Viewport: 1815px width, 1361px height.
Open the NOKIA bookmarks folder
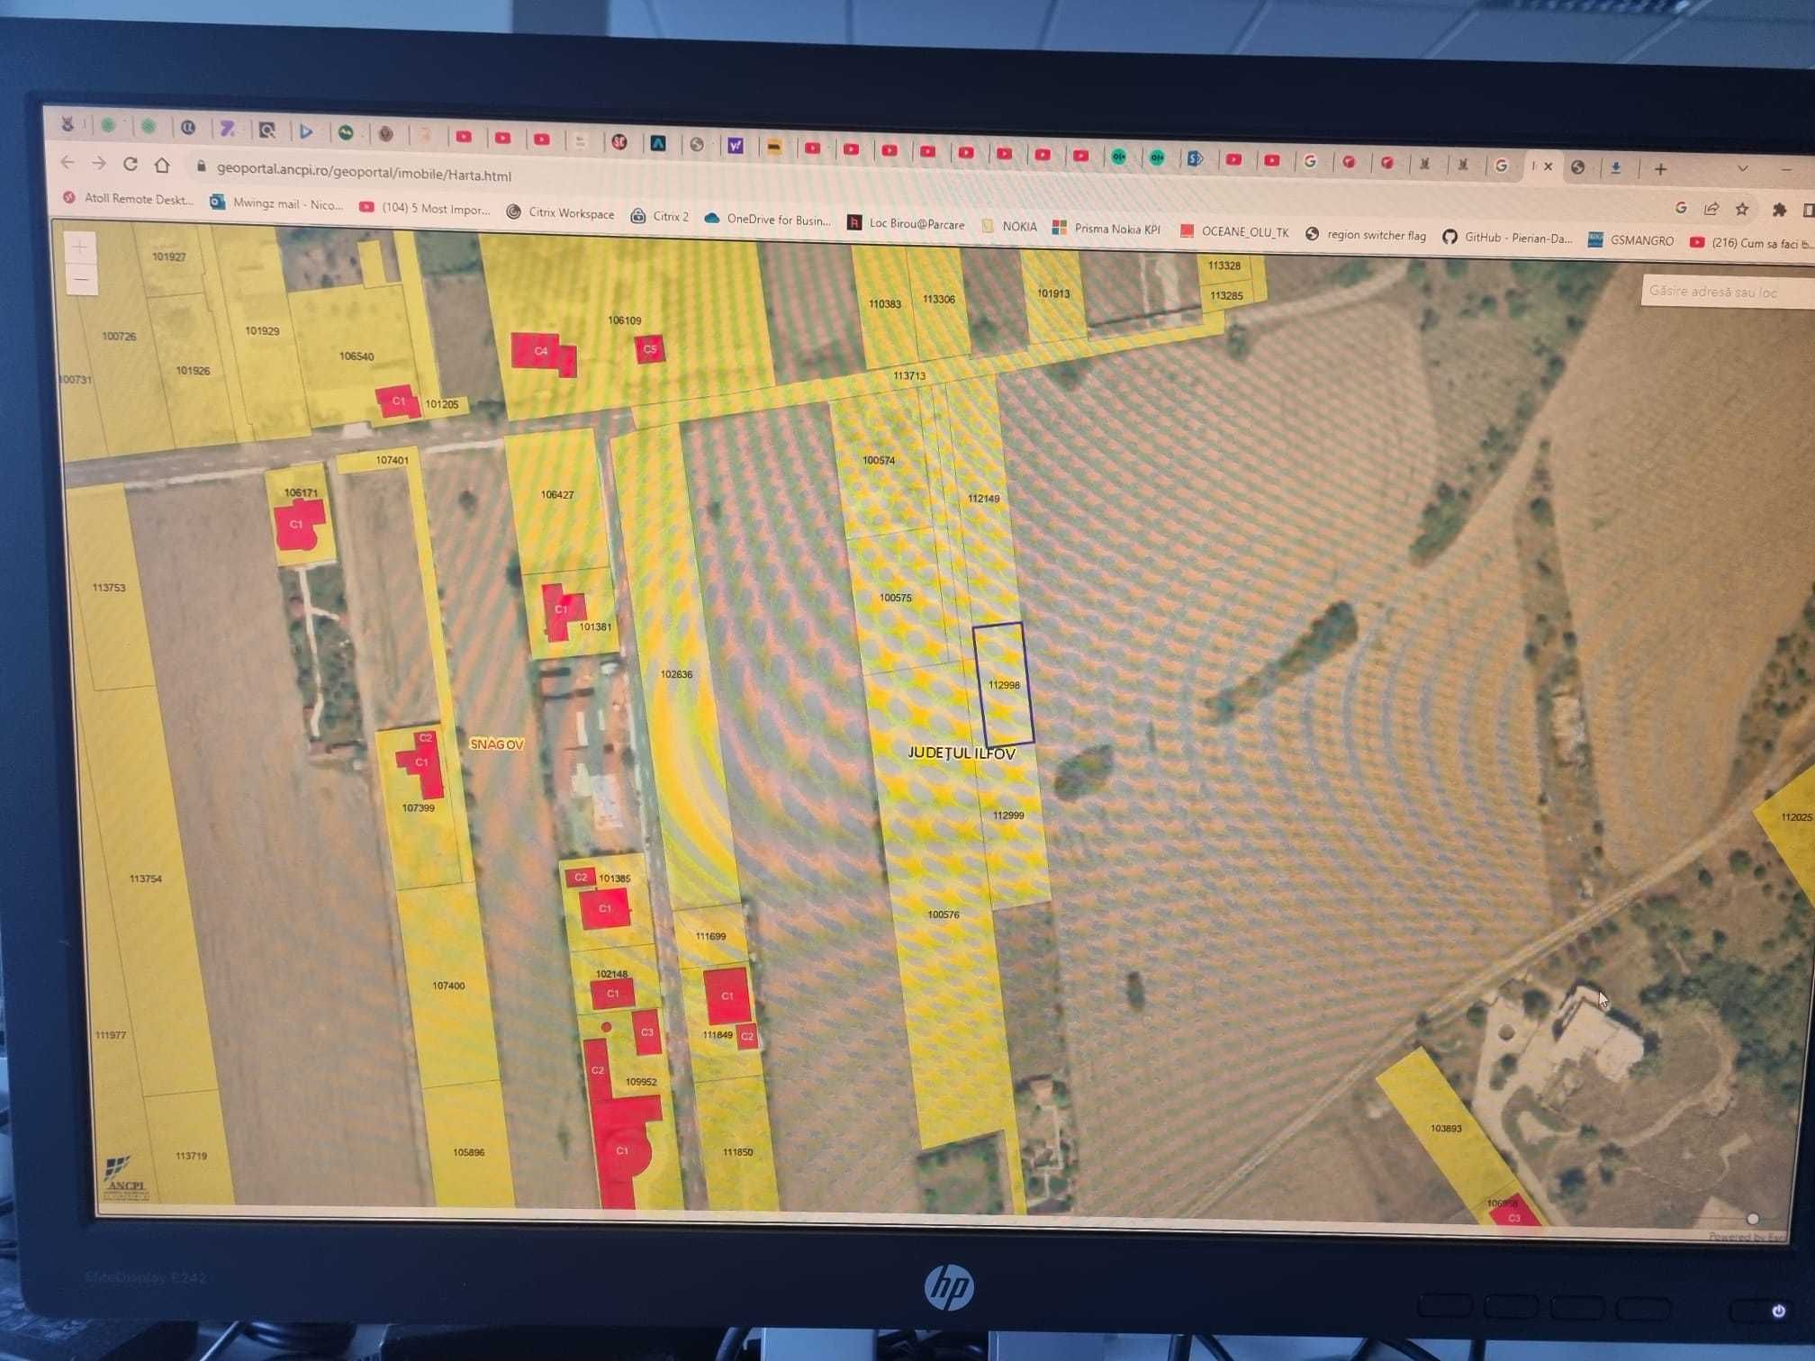pyautogui.click(x=1009, y=226)
